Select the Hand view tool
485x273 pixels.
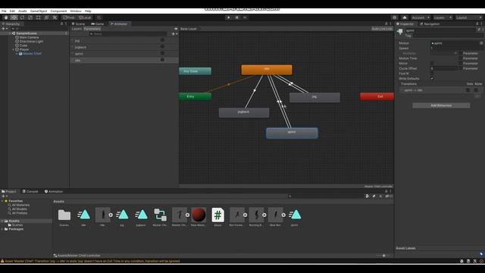[x=6, y=17]
